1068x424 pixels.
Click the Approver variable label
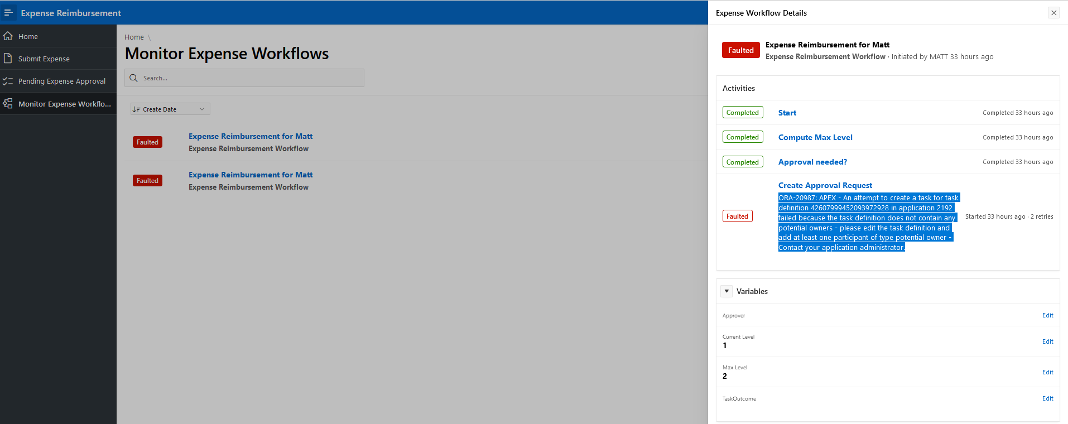pos(733,316)
